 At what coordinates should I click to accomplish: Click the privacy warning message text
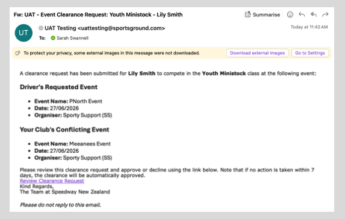click(x=112, y=53)
